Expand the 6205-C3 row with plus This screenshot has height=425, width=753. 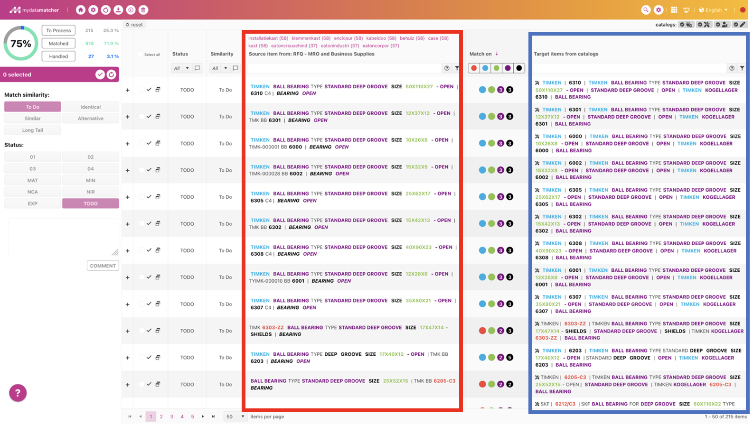(127, 385)
